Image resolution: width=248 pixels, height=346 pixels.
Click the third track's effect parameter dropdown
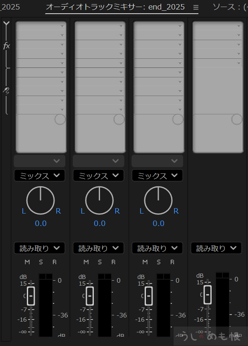(x=158, y=161)
